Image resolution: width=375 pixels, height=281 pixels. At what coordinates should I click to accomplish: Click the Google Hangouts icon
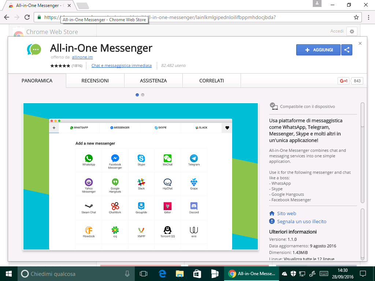115,182
